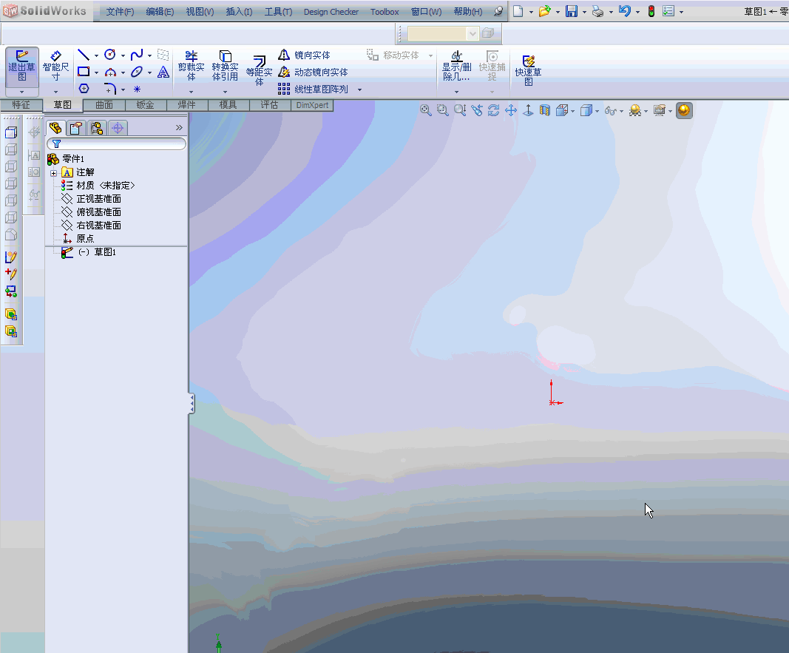789x653 pixels.
Task: Click the Zoom to Area icon
Action: (x=443, y=110)
